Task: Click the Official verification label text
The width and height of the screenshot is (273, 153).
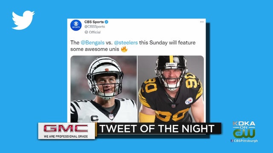Action: [x=95, y=32]
